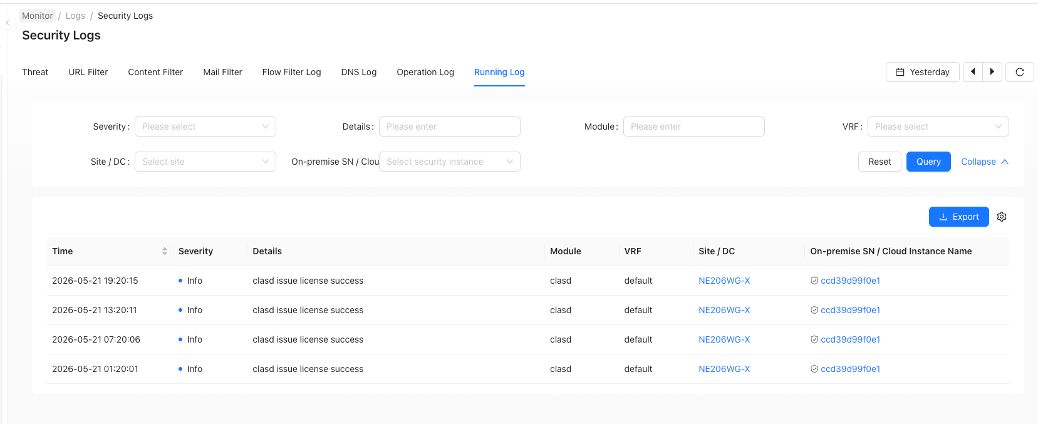Open table column settings gear
The height and width of the screenshot is (424, 1038).
1002,217
